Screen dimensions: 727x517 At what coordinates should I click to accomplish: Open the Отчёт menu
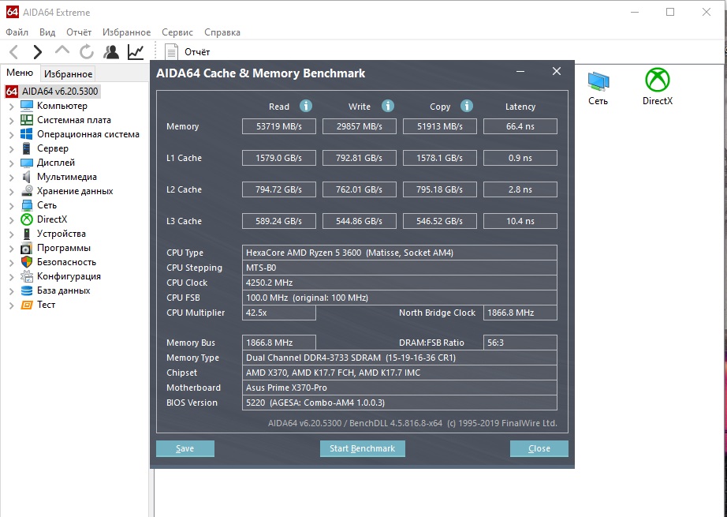[x=79, y=32]
